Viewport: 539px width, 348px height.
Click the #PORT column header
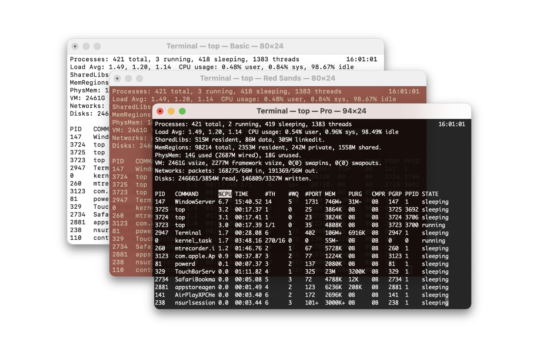click(313, 194)
